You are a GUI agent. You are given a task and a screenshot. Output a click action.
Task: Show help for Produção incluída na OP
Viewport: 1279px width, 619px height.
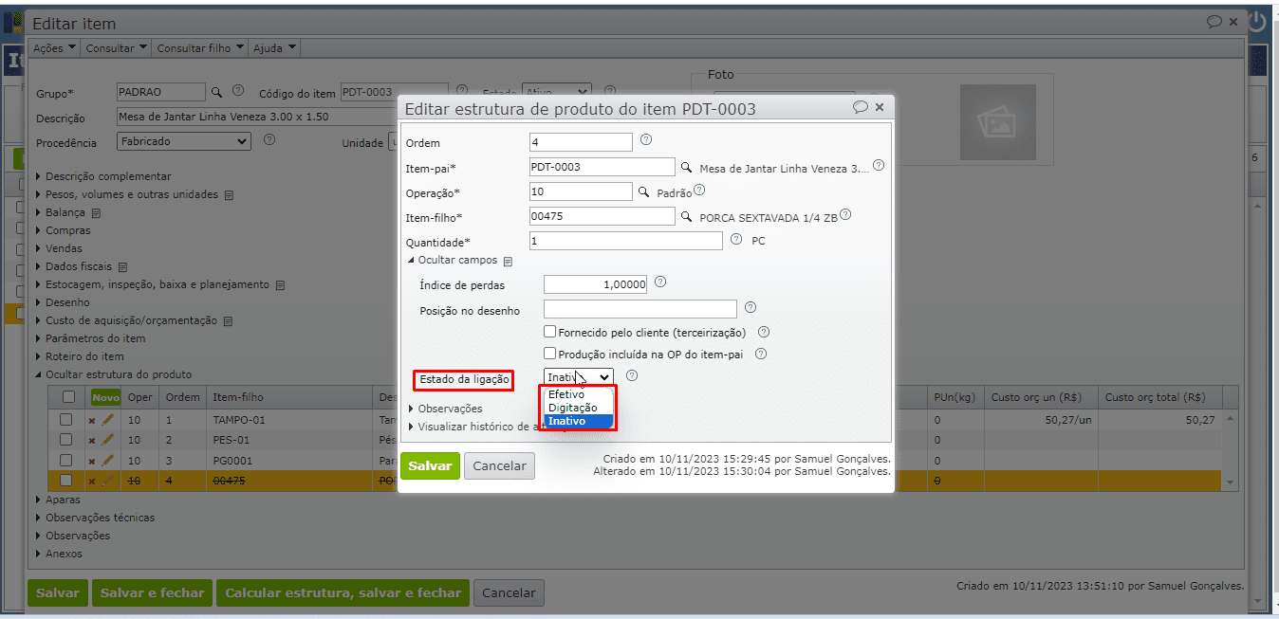[760, 355]
